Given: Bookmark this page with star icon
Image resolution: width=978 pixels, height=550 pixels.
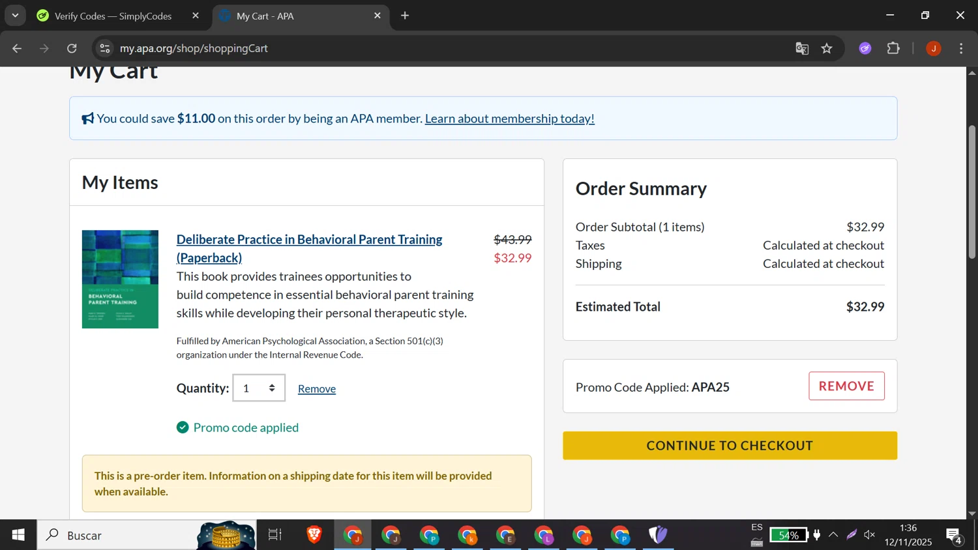Looking at the screenshot, I should pos(827,48).
